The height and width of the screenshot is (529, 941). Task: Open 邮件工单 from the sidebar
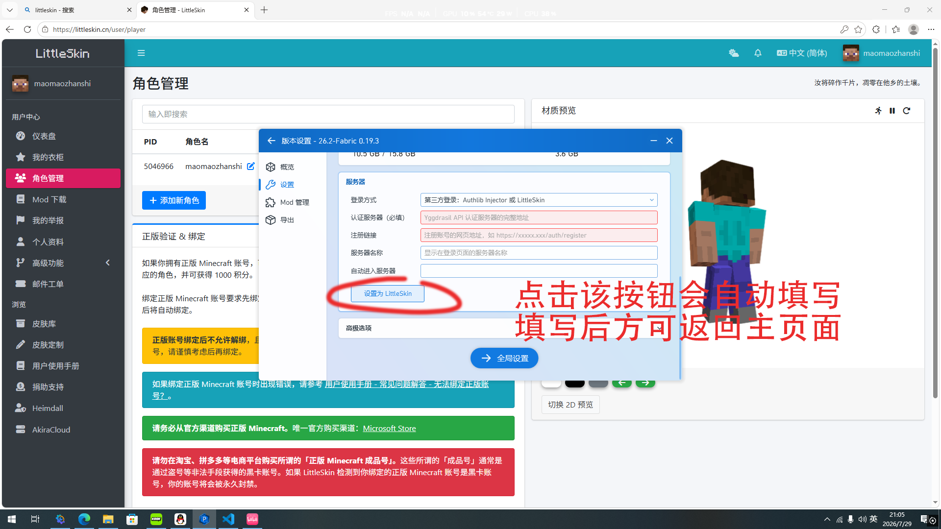tap(63, 284)
